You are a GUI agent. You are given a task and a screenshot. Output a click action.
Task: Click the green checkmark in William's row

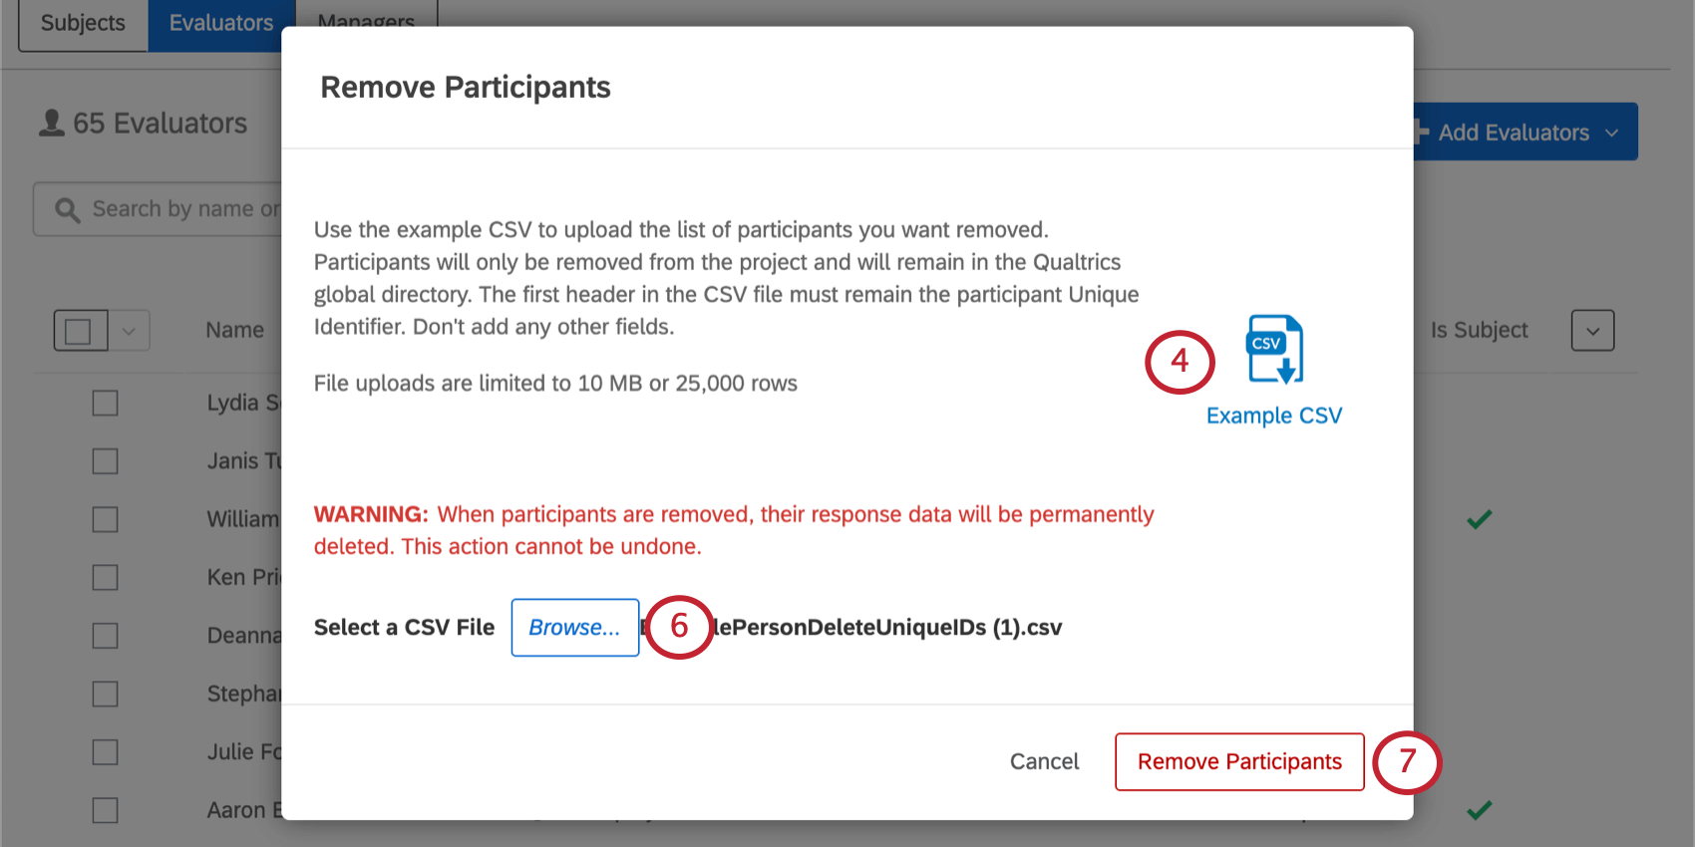click(1480, 518)
